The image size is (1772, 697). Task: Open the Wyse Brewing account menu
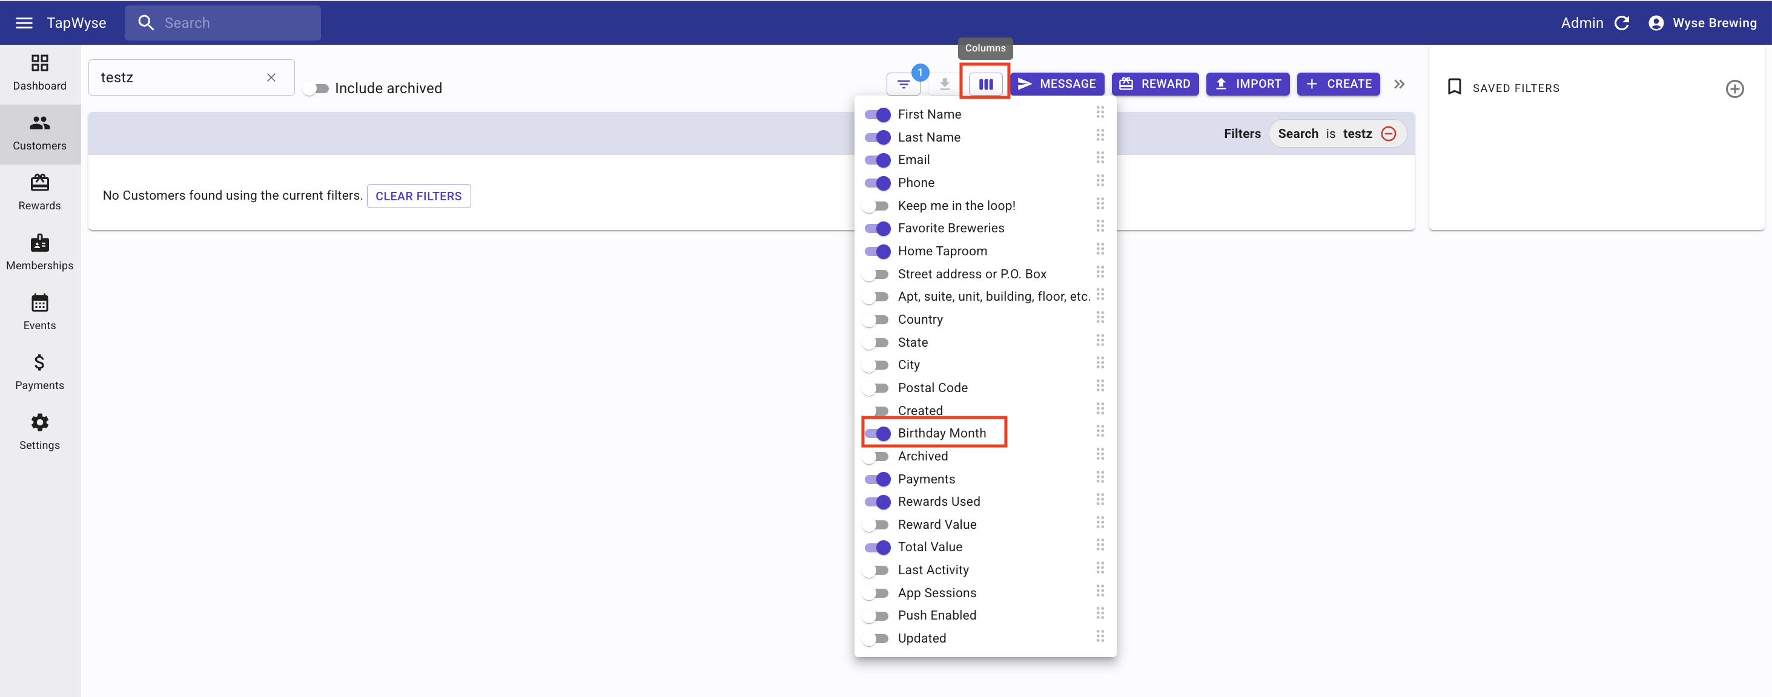[1702, 22]
